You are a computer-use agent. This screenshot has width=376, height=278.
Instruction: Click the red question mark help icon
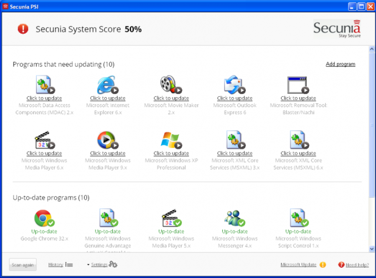(x=341, y=265)
